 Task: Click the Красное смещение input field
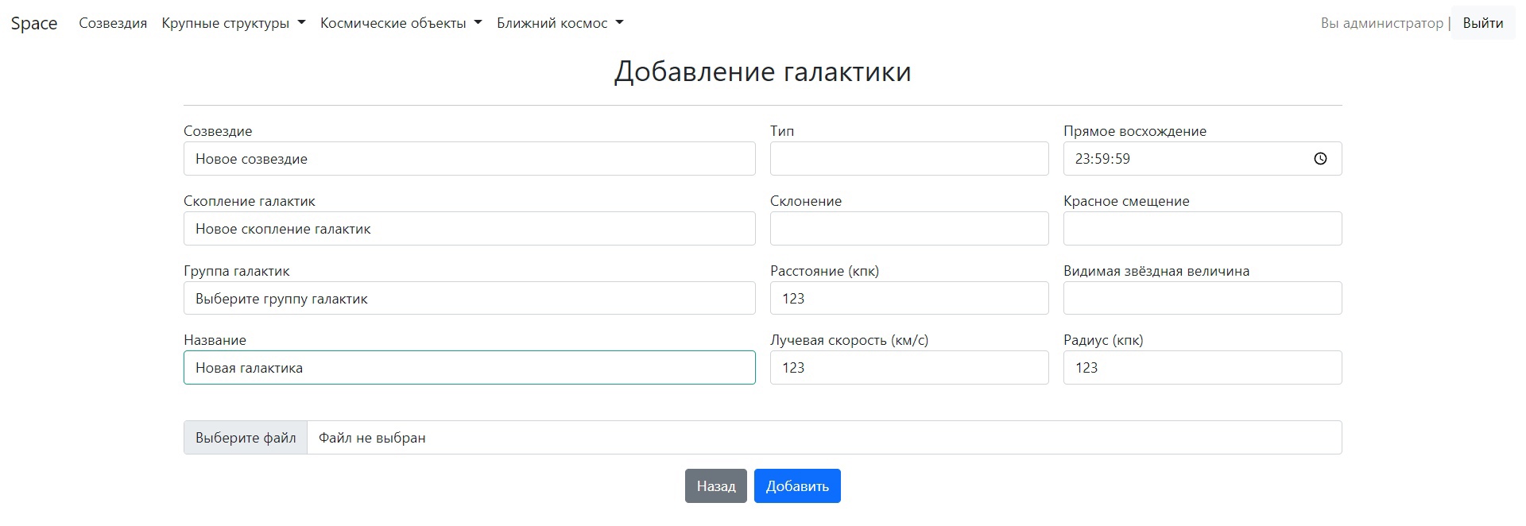point(1203,229)
